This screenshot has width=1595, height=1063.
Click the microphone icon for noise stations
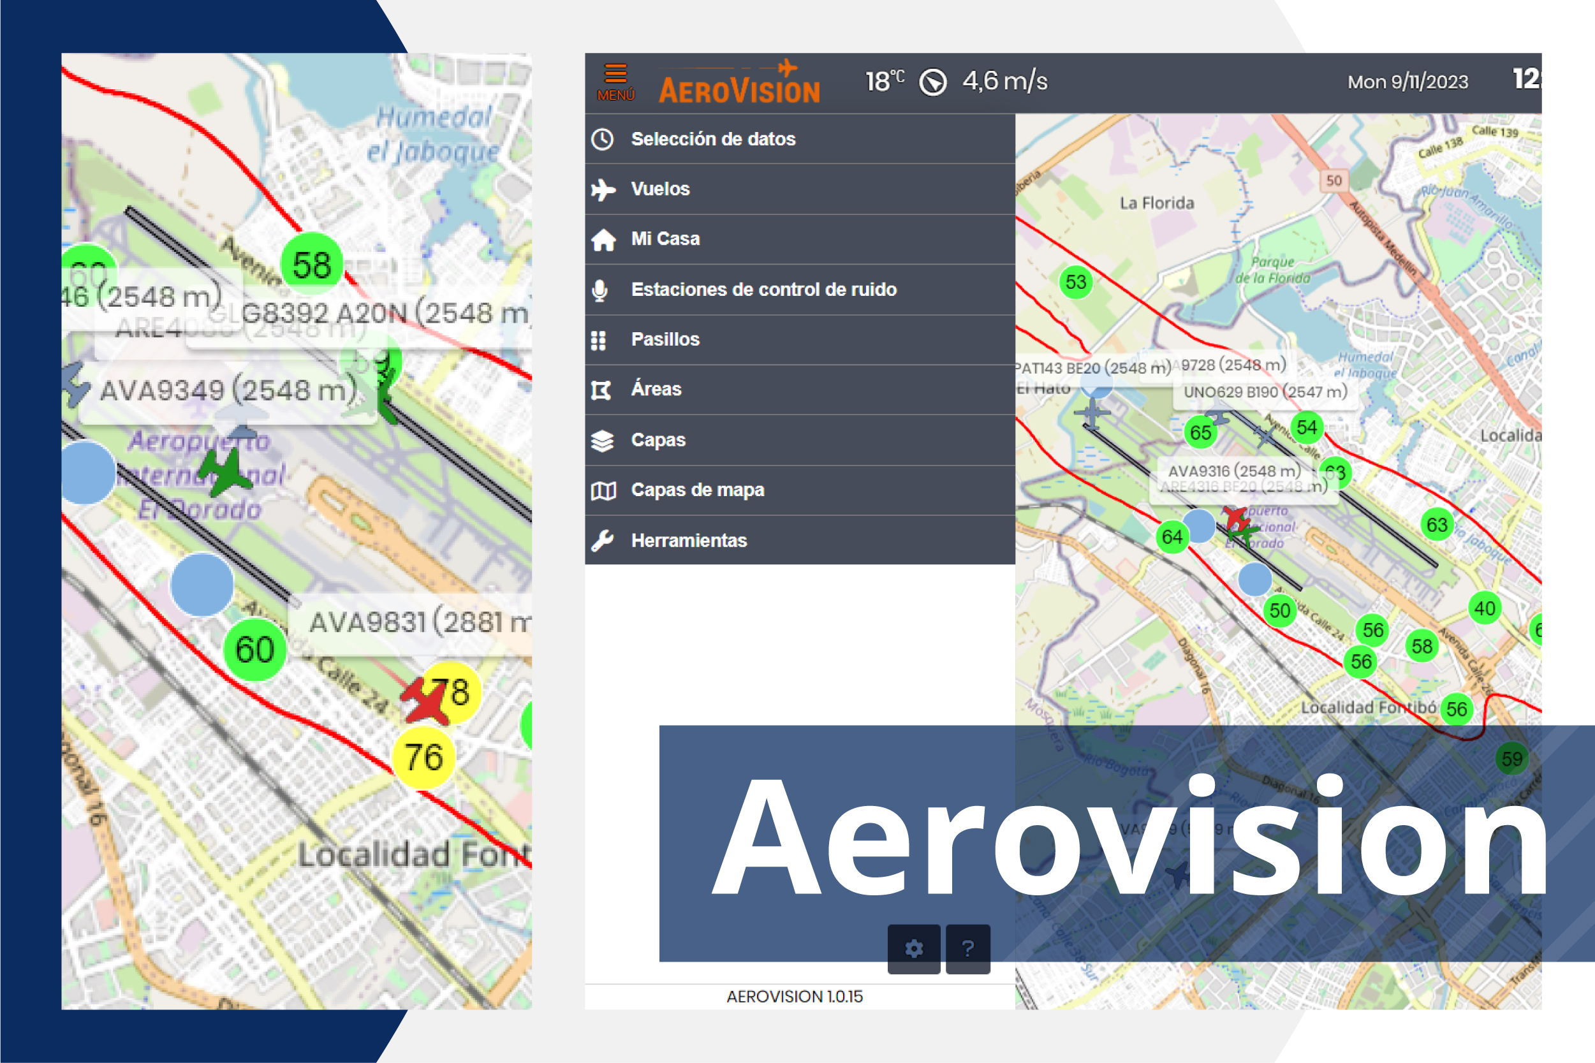(599, 290)
